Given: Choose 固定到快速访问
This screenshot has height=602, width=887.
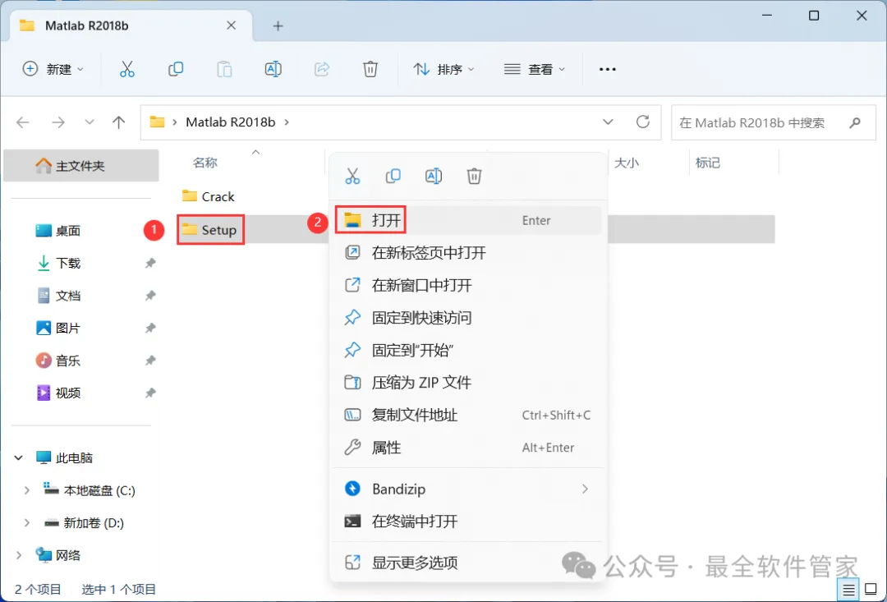Looking at the screenshot, I should coord(468,317).
